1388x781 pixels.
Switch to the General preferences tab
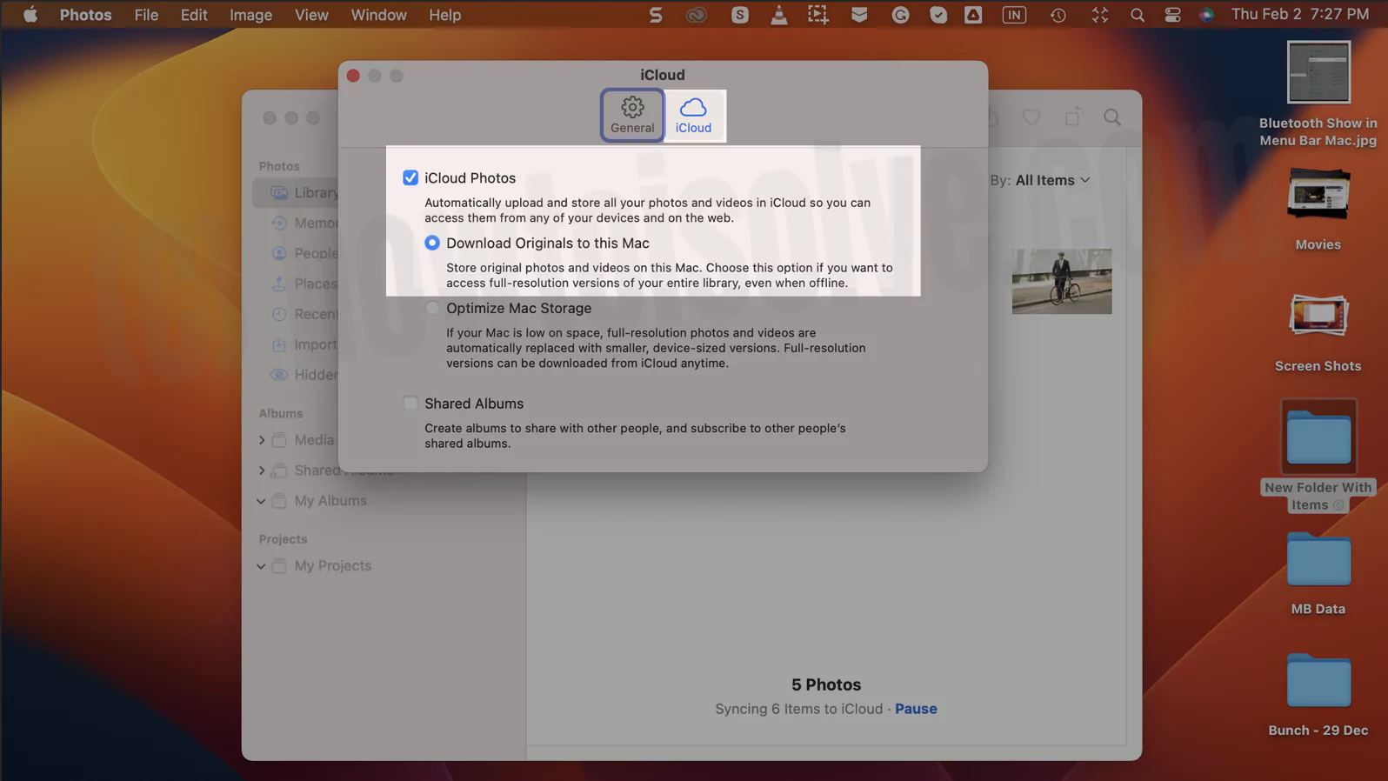pos(632,115)
